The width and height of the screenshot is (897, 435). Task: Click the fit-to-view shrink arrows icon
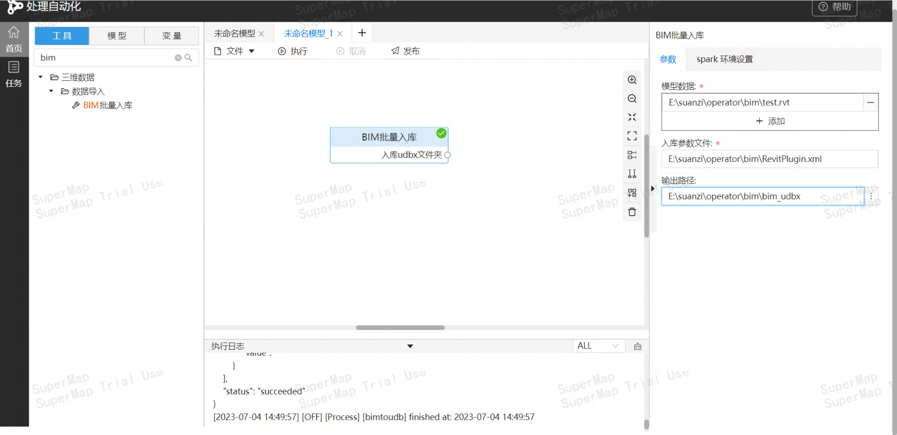point(632,117)
